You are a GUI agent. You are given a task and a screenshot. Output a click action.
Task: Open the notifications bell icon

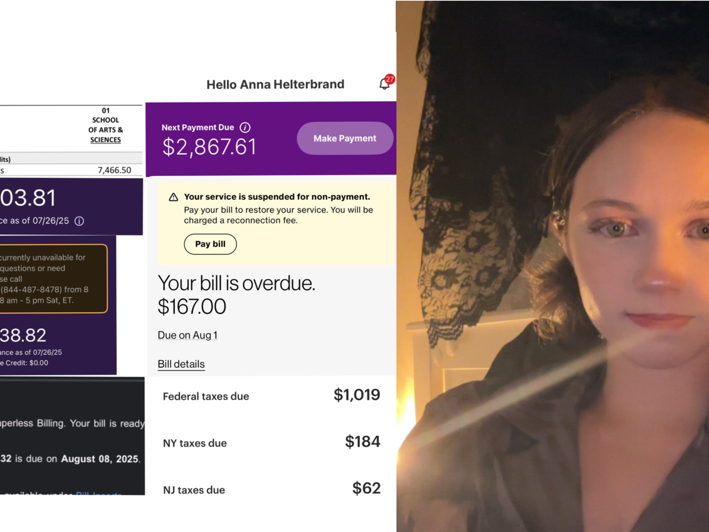(x=384, y=85)
